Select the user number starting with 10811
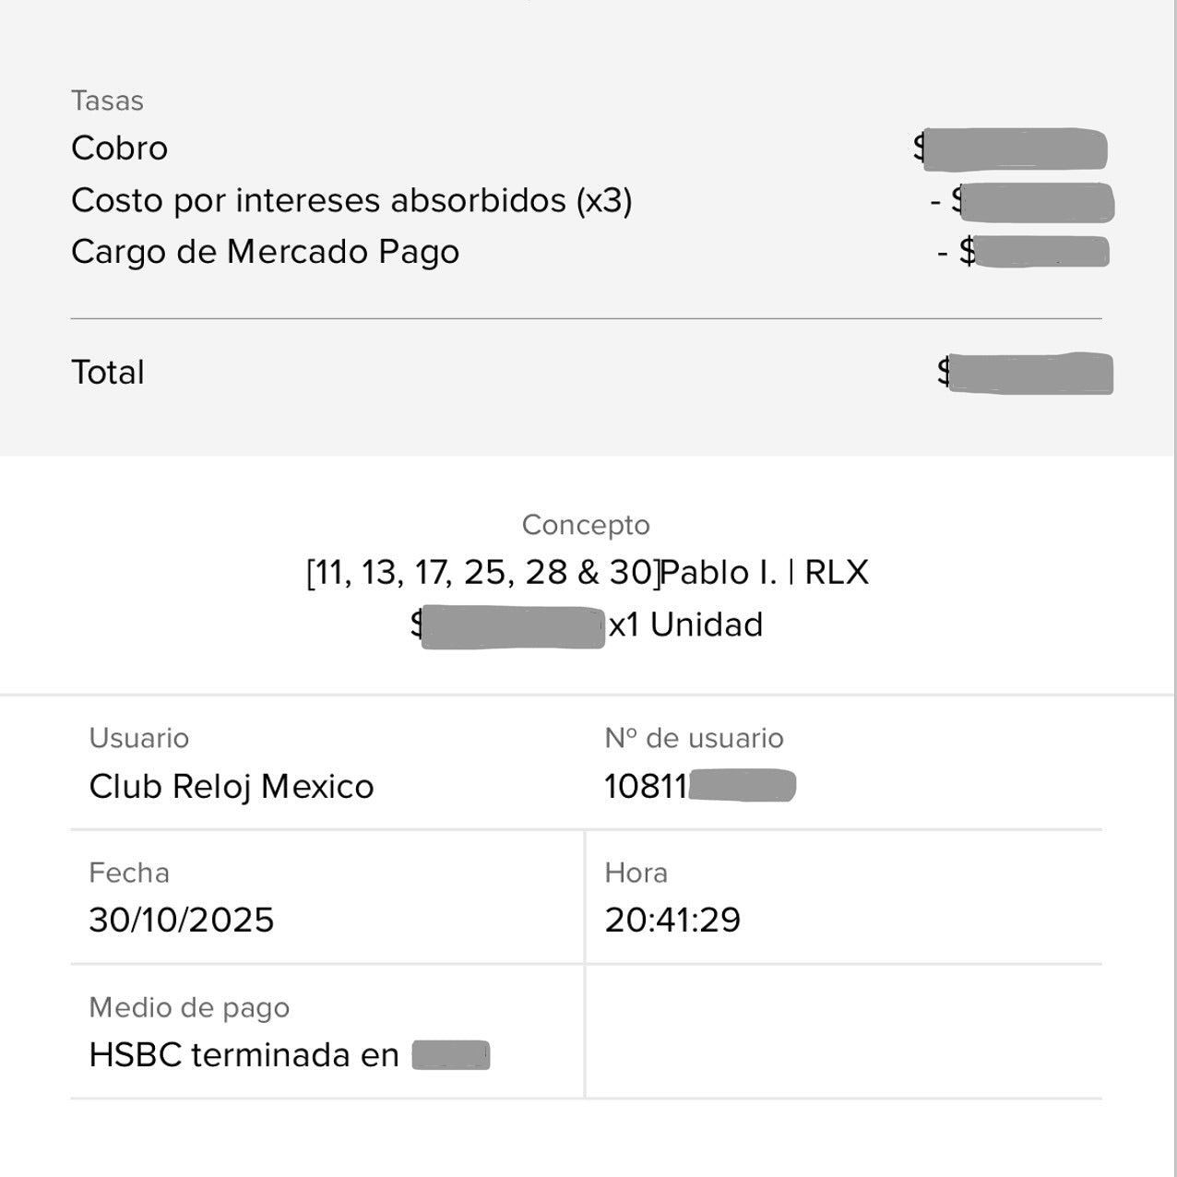Screen dimensions: 1177x1177 click(699, 787)
